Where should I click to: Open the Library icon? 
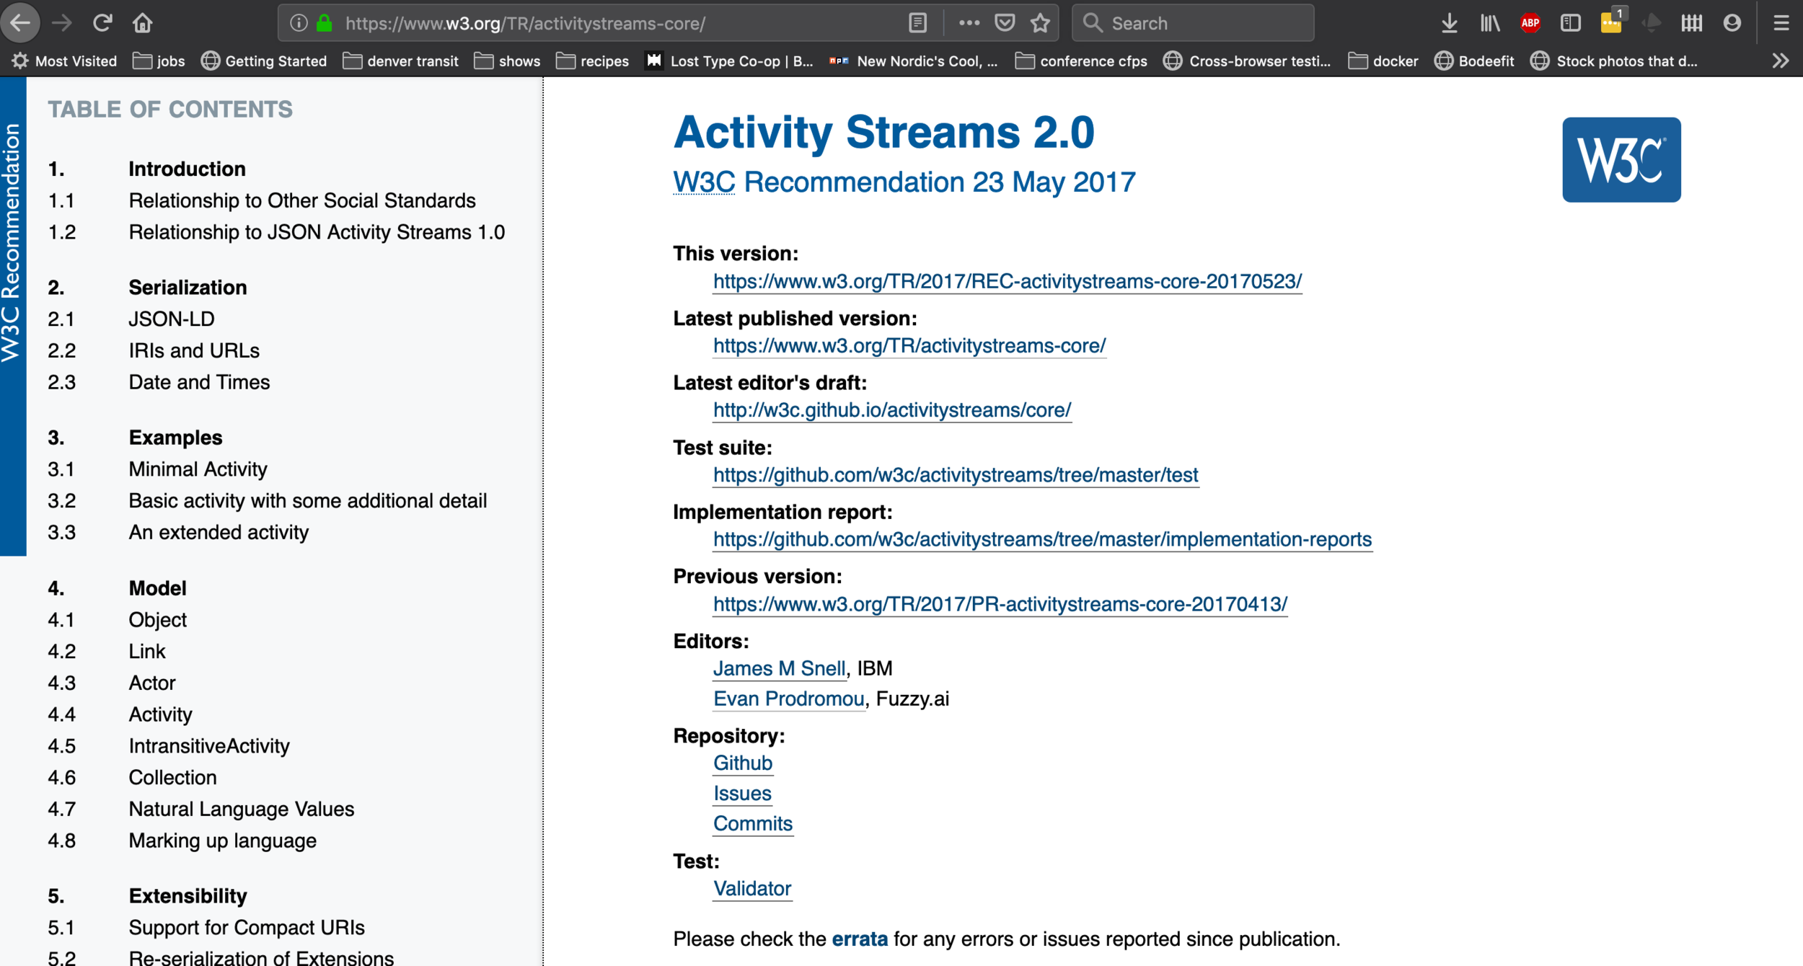[1489, 23]
